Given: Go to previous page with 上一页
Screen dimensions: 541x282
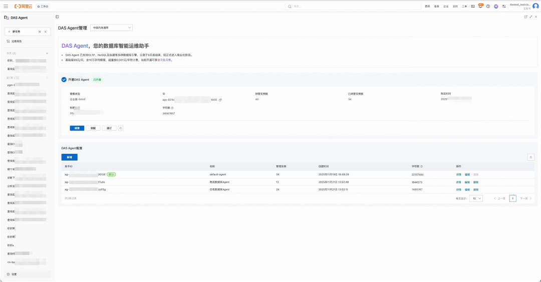Looking at the screenshot, I should tap(499, 198).
